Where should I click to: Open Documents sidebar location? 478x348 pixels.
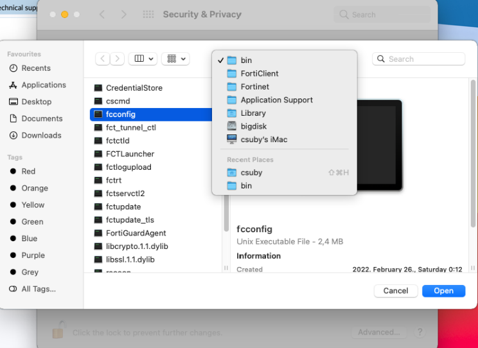click(x=42, y=118)
